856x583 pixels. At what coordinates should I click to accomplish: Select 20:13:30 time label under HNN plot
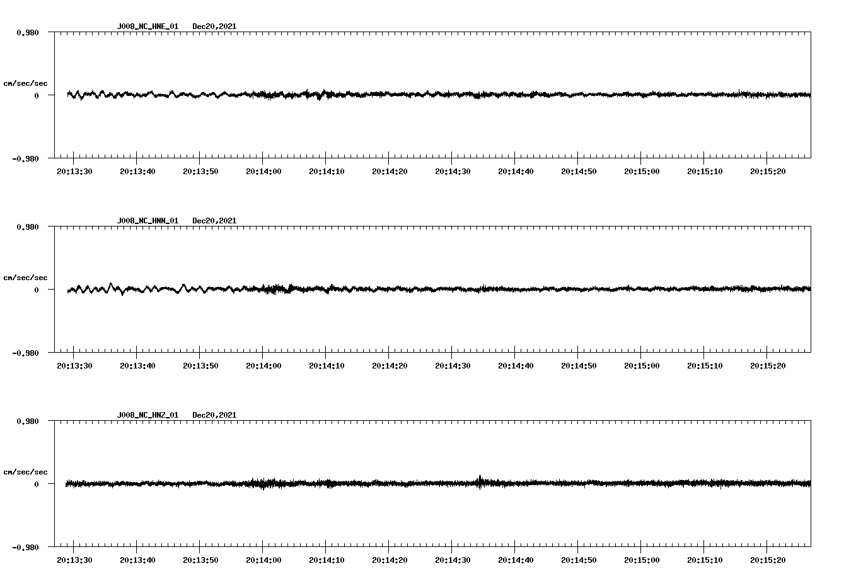74,366
